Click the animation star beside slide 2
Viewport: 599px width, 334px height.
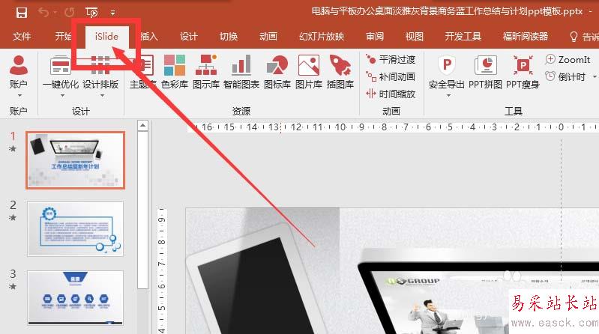click(x=13, y=218)
